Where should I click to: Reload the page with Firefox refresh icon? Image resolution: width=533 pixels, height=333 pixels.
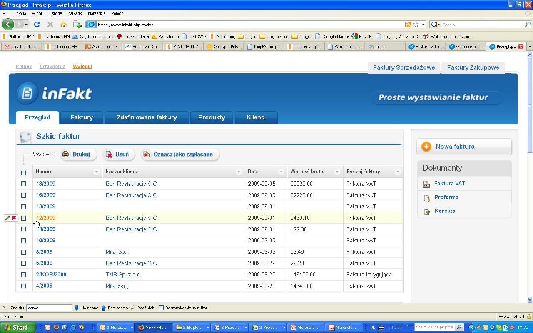click(37, 25)
